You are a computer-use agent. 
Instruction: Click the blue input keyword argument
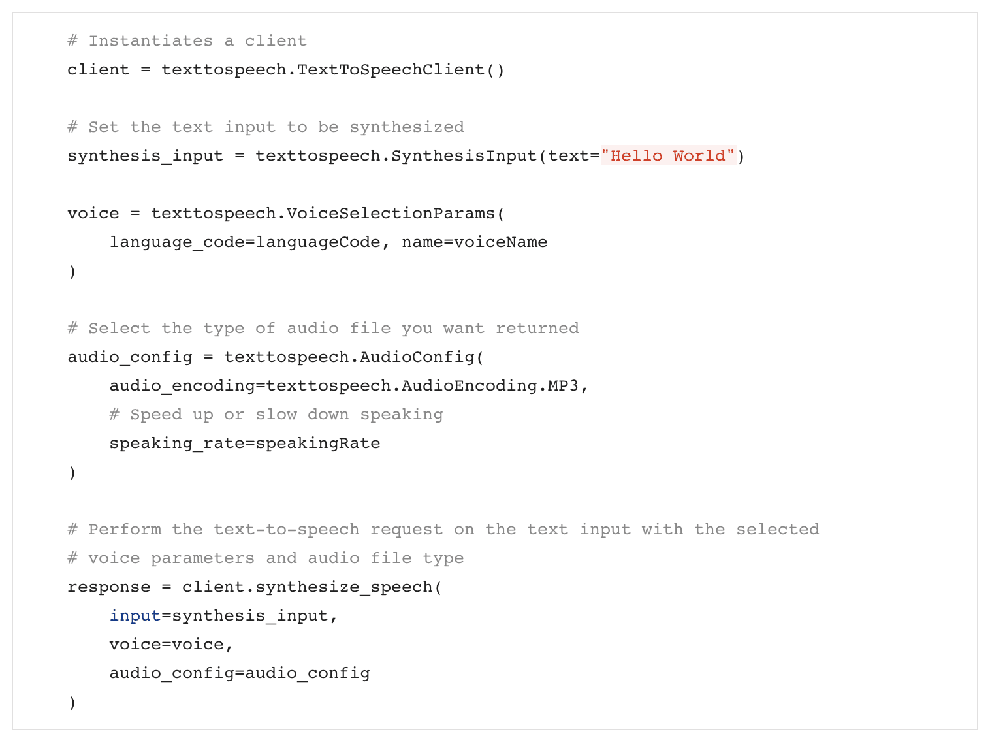(x=135, y=616)
